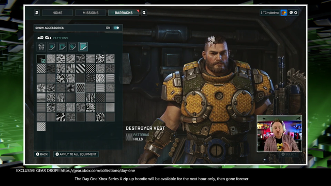Screen dimensions: 331x186
Task: Click the DESTROYER VEST title text
Action: pos(145,128)
